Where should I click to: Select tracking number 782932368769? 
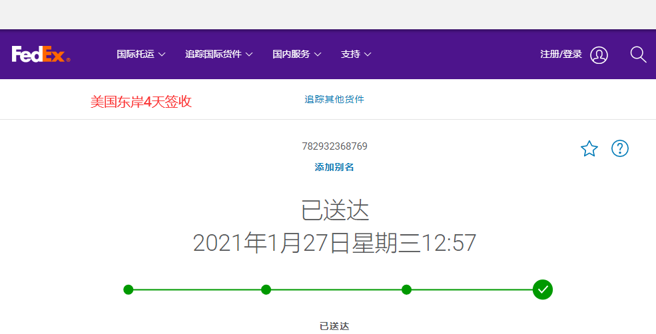(x=335, y=146)
